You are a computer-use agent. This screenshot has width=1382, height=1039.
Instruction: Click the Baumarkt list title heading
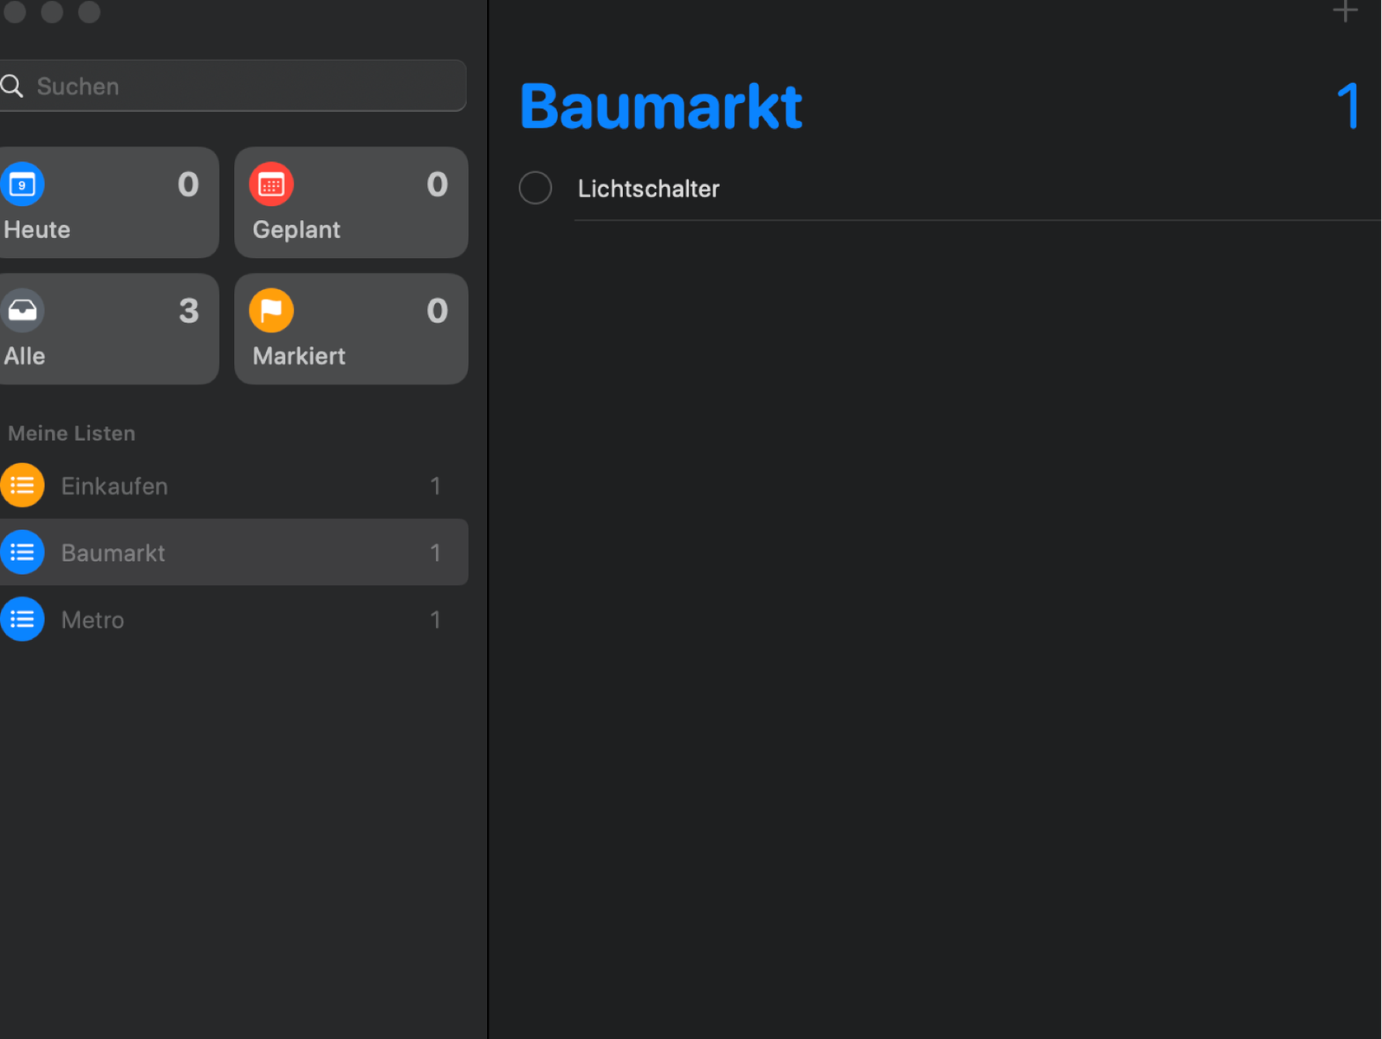point(661,107)
